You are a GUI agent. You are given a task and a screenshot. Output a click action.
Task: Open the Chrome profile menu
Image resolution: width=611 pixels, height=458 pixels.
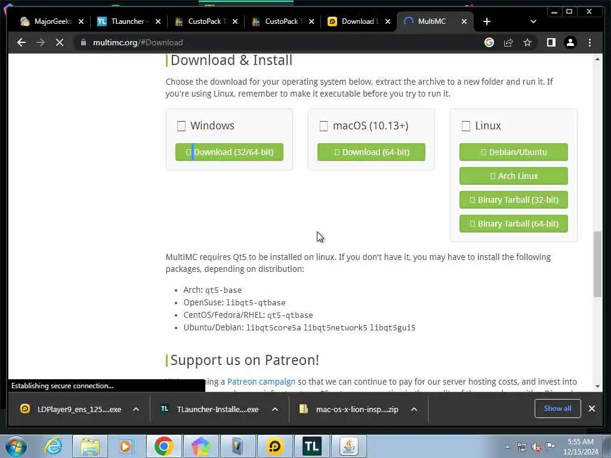570,42
